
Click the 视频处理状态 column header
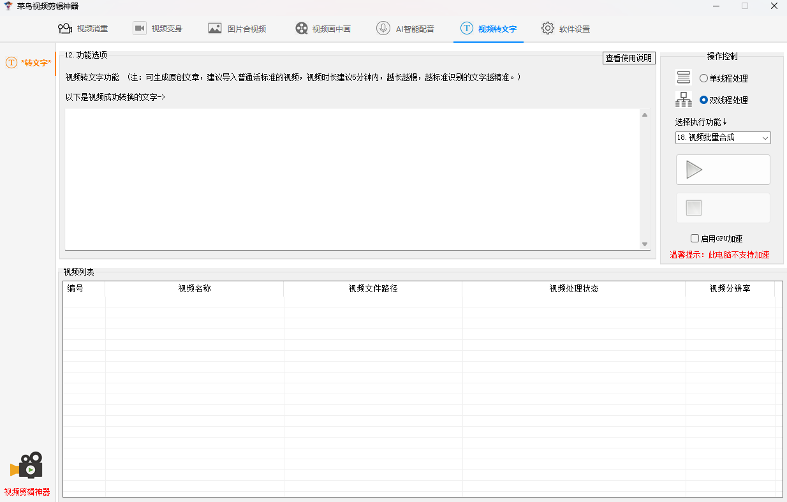(x=573, y=288)
